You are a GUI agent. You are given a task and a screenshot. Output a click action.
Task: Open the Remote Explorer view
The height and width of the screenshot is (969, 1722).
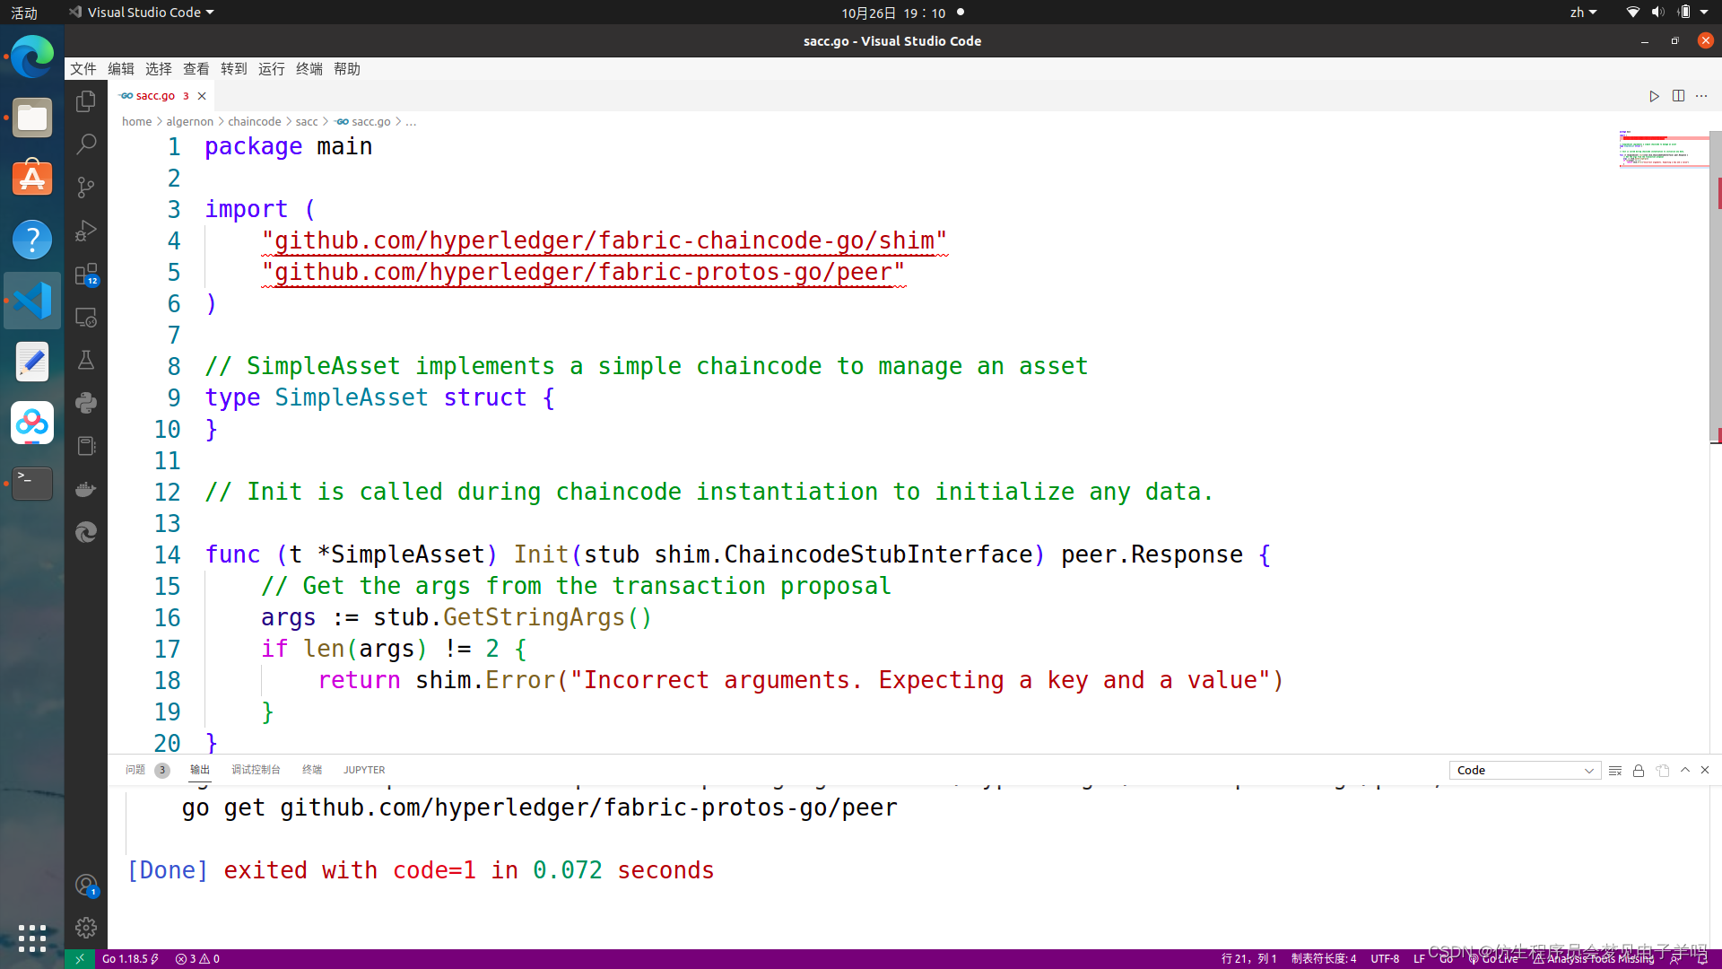[x=86, y=317]
